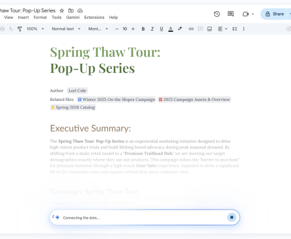
Task: Click the Author label text
Action: (57, 91)
